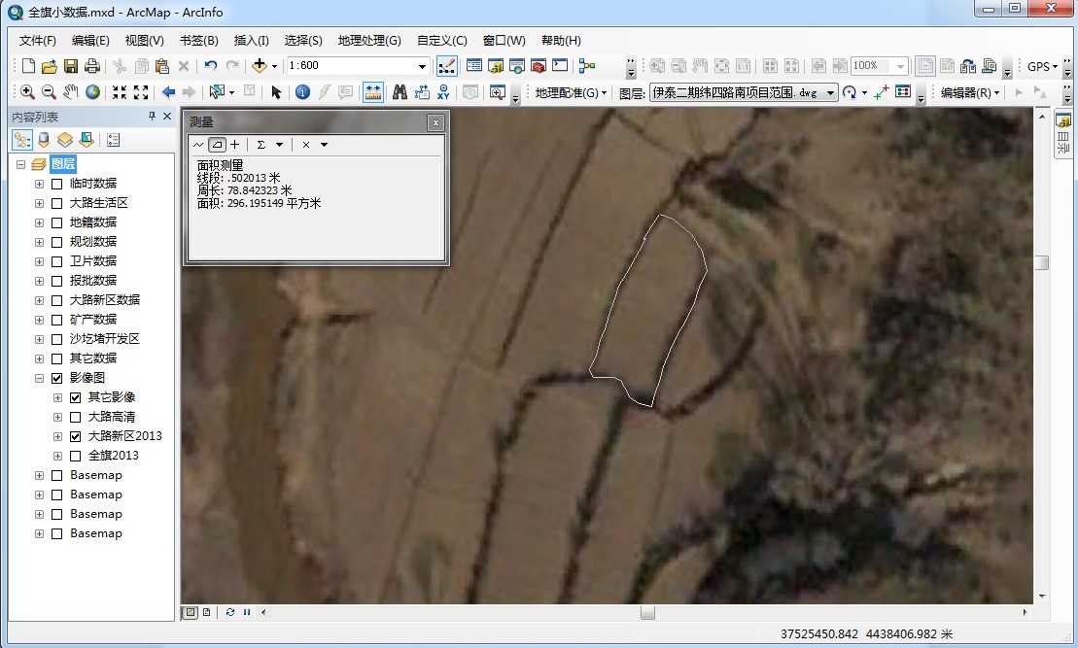Screen dimensions: 1078x648
Task: Print the map
Action: pyautogui.click(x=92, y=66)
